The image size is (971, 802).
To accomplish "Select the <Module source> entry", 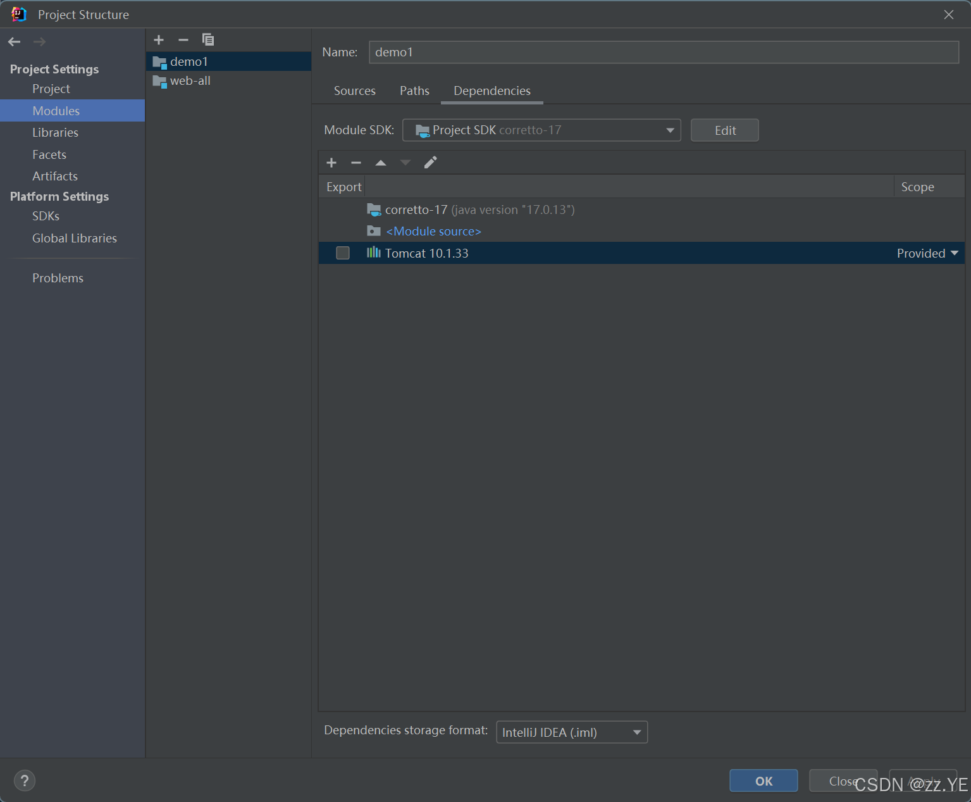I will pyautogui.click(x=641, y=231).
